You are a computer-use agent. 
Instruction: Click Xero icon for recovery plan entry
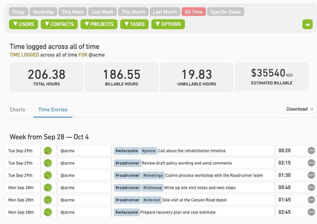[311, 212]
